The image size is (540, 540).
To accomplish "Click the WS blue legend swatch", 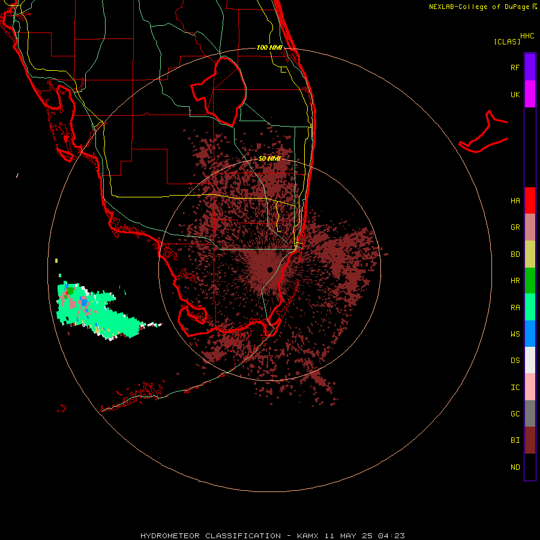I will click(x=530, y=334).
